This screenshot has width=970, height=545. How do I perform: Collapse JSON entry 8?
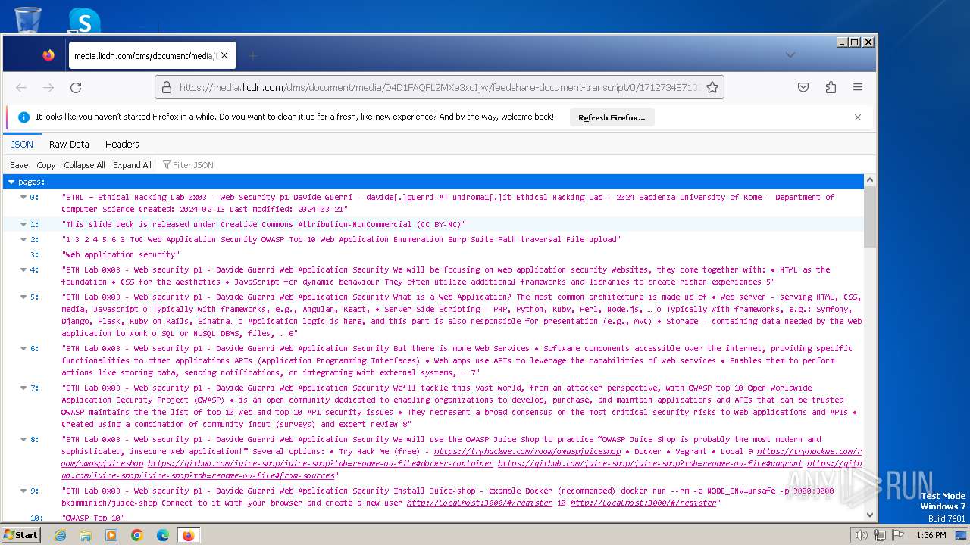point(23,439)
